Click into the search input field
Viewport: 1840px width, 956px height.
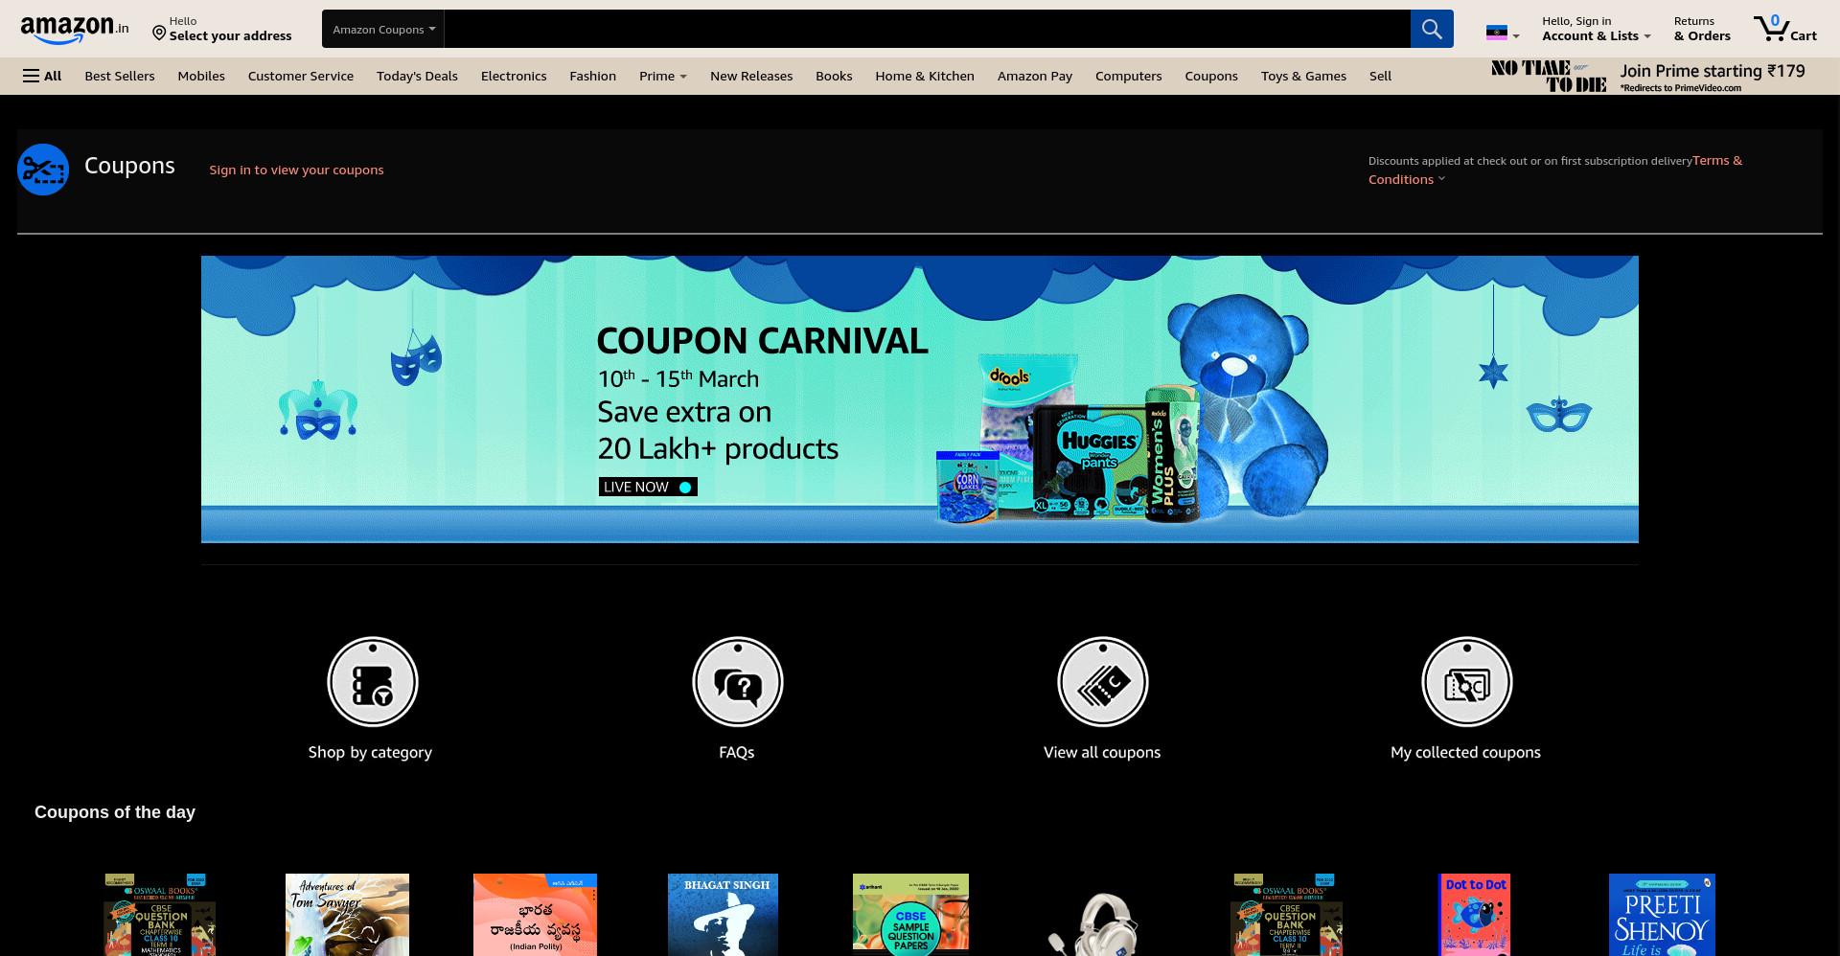pyautogui.click(x=927, y=29)
